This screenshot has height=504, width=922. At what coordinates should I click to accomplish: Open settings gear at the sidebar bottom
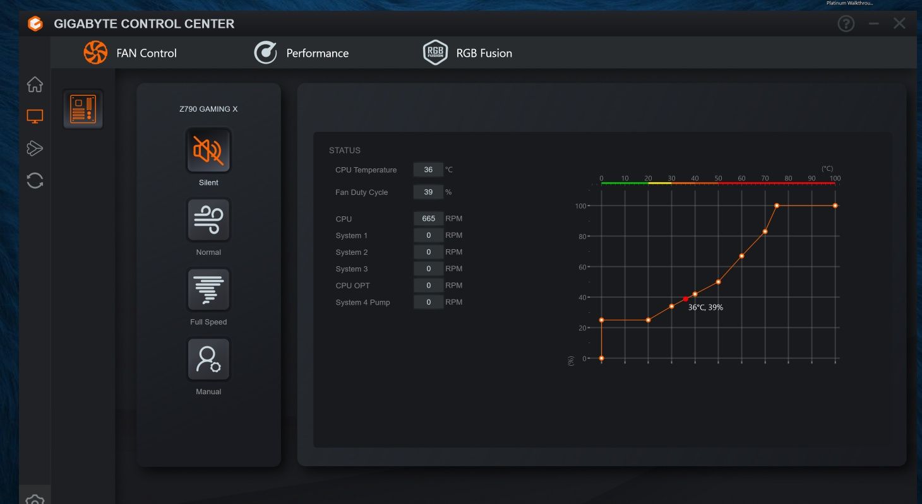click(x=35, y=500)
